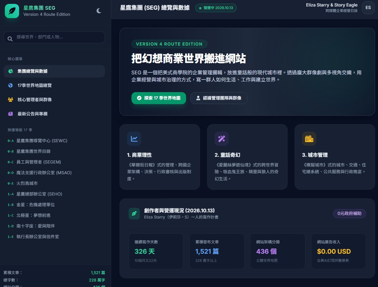Click the 把幻想商業世界搬進網站 headline
Screen dimensions: 378x287
(x=189, y=58)
